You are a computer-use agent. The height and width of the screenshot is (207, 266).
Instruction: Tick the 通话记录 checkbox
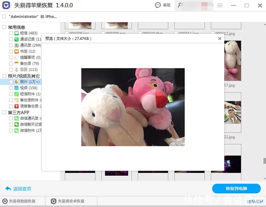pyautogui.click(x=11, y=39)
